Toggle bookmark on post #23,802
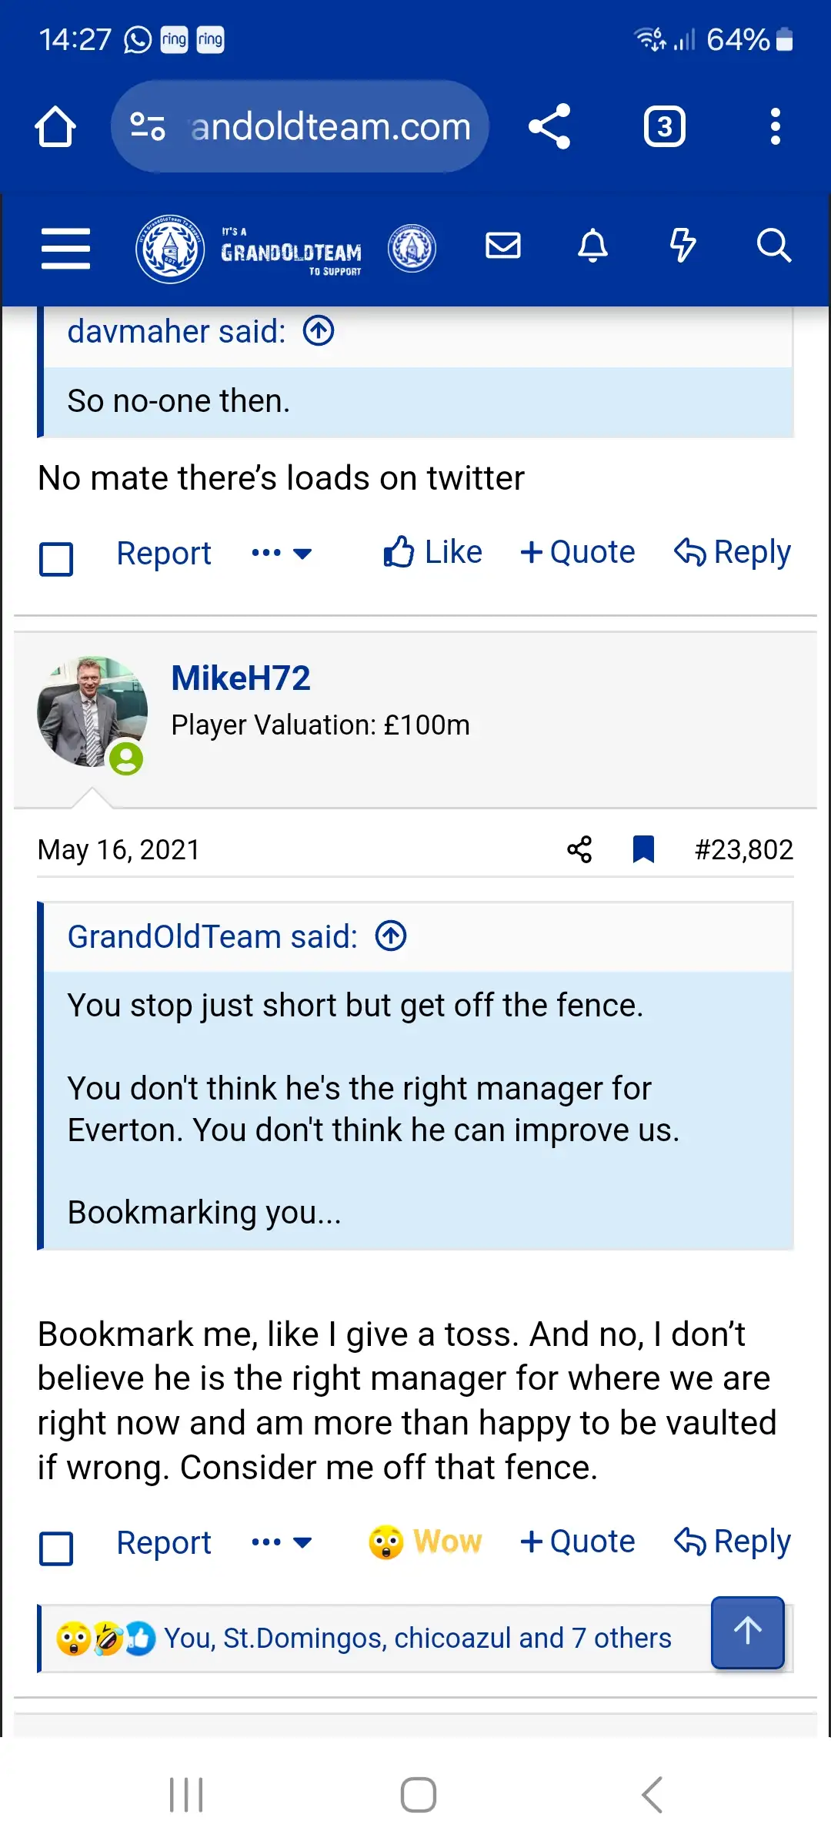This screenshot has height=1848, width=831. coord(643,850)
